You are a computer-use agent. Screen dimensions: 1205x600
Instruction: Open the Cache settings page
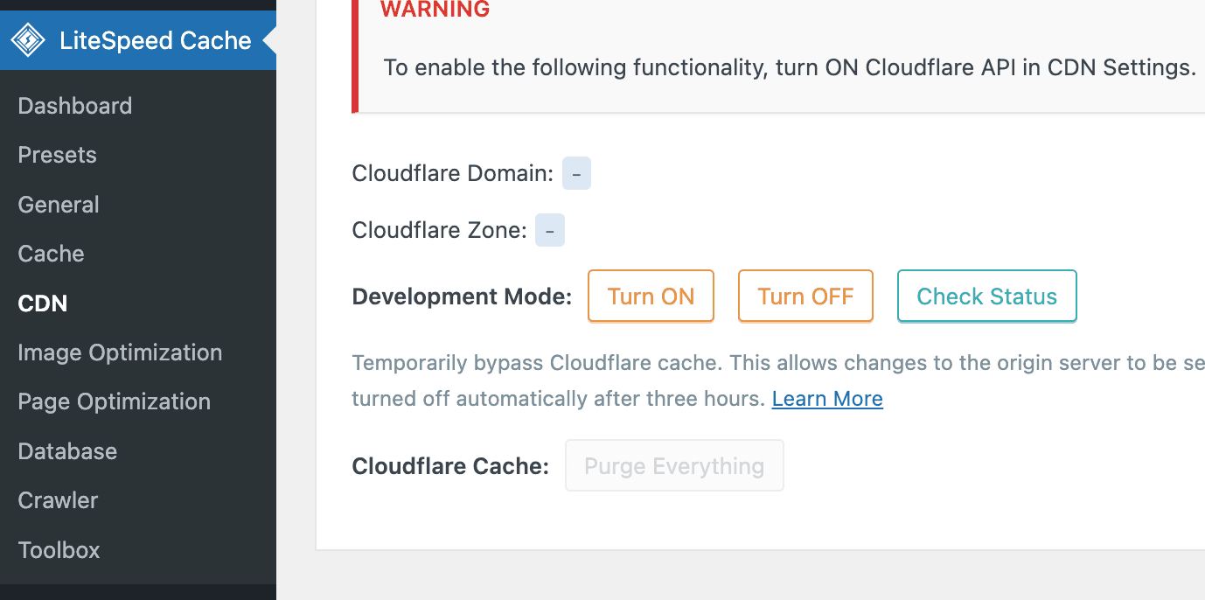pos(50,253)
